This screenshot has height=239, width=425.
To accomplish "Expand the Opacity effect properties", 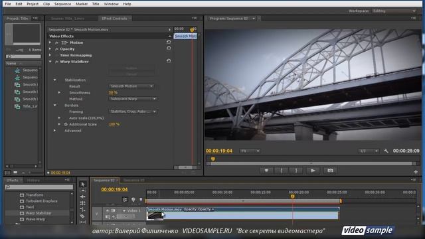I will [50, 49].
